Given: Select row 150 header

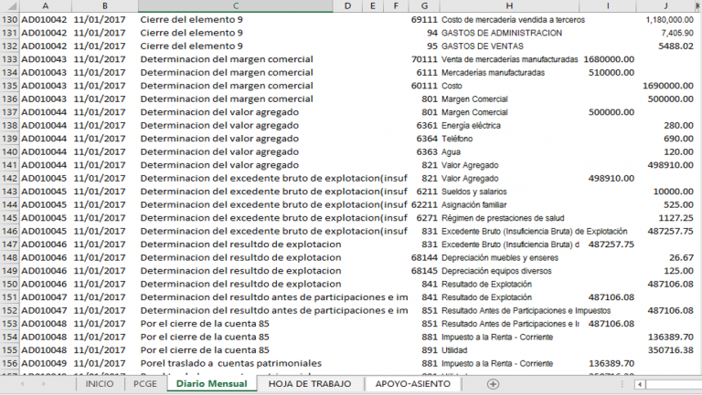Looking at the screenshot, I should point(10,284).
